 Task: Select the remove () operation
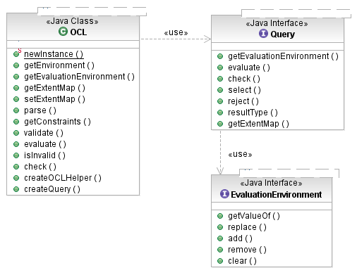coord(247,250)
